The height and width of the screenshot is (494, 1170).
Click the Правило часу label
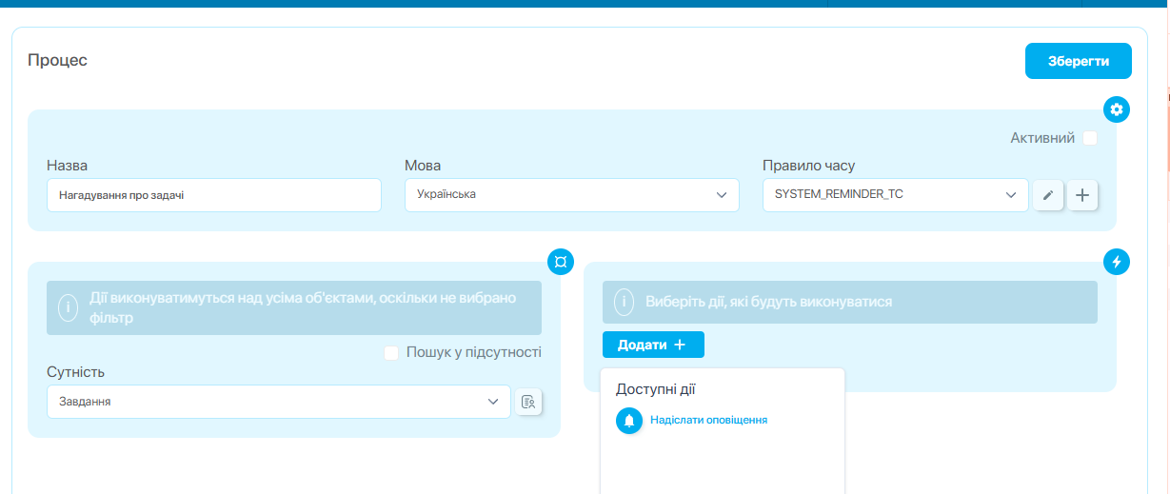809,165
